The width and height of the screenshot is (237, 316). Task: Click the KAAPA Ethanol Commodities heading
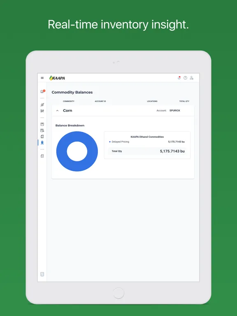coord(147,137)
